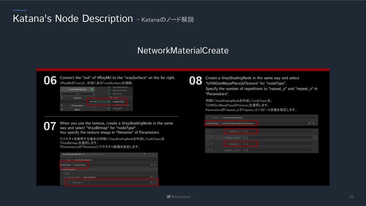The width and height of the screenshot is (366, 206).
Task: Click the last arrow on UVWGenMayaPlace2dTexture row
Action: tap(313, 123)
